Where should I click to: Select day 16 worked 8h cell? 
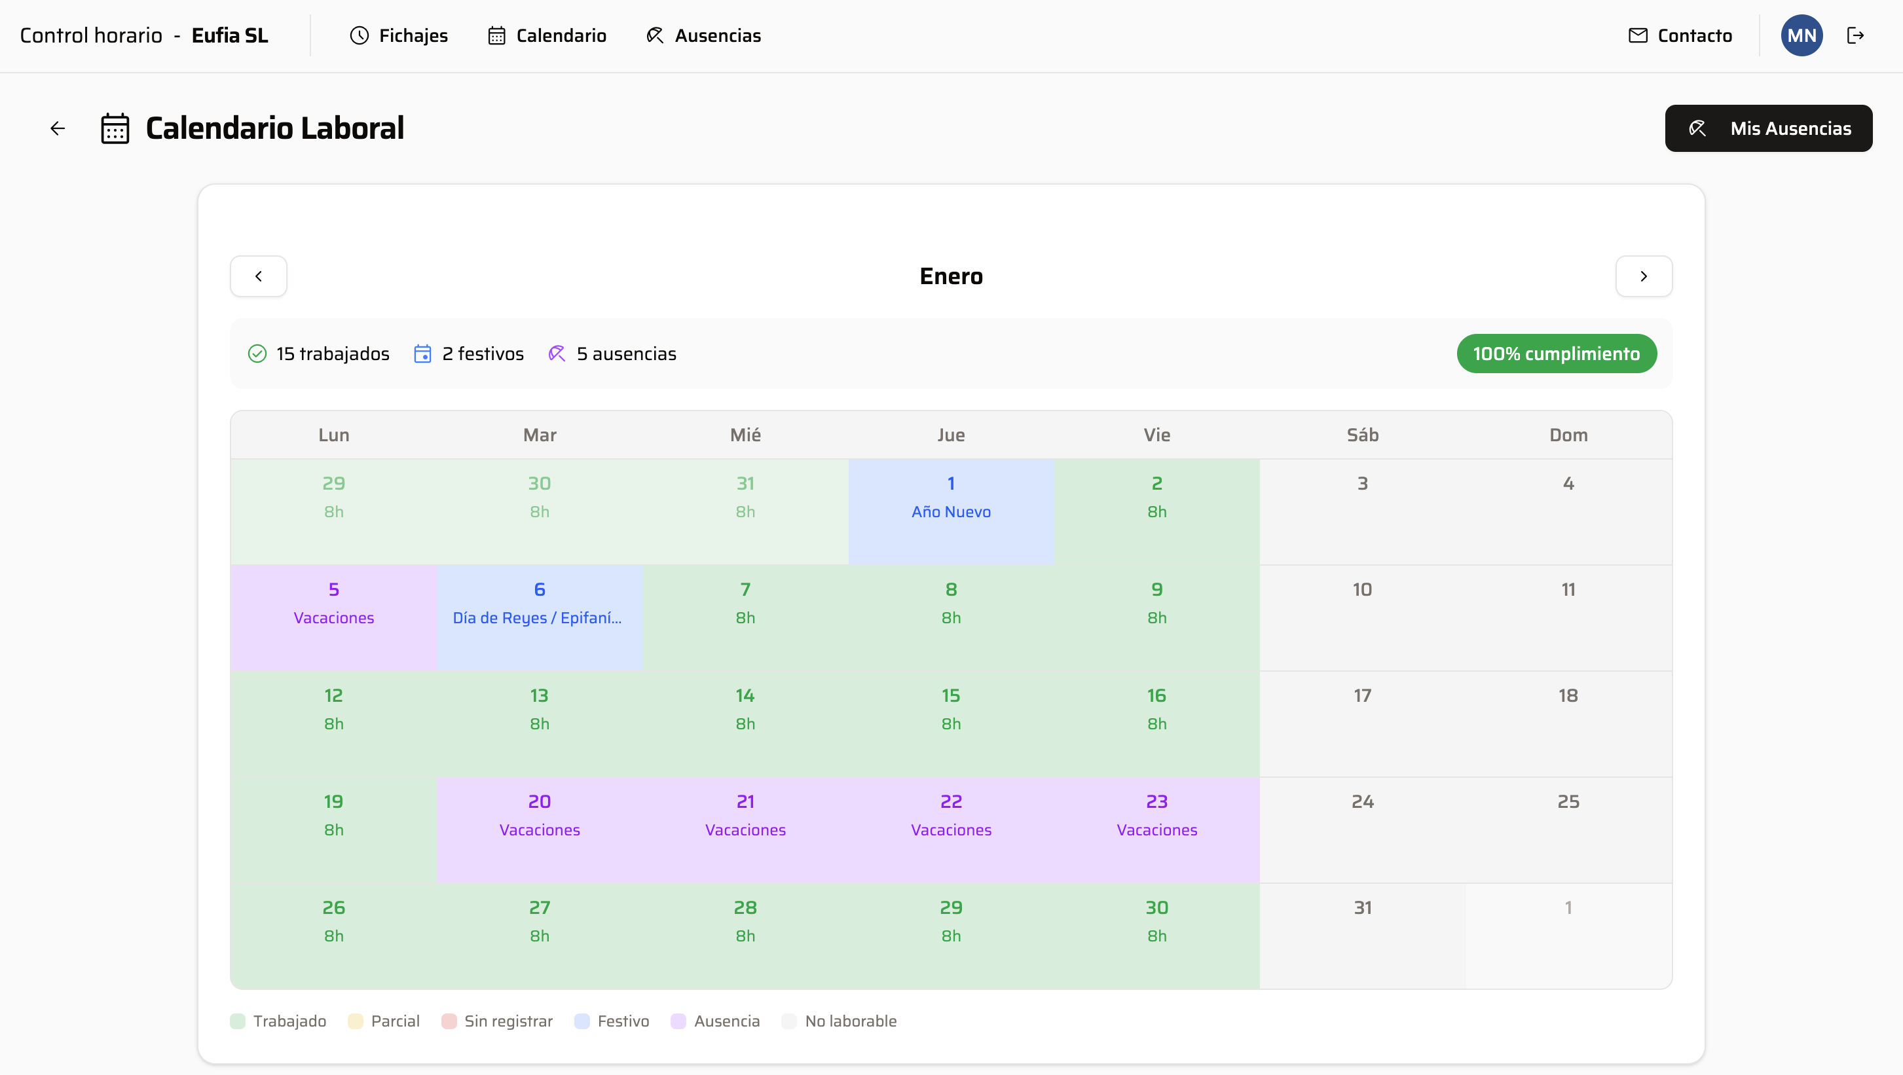[x=1157, y=723]
